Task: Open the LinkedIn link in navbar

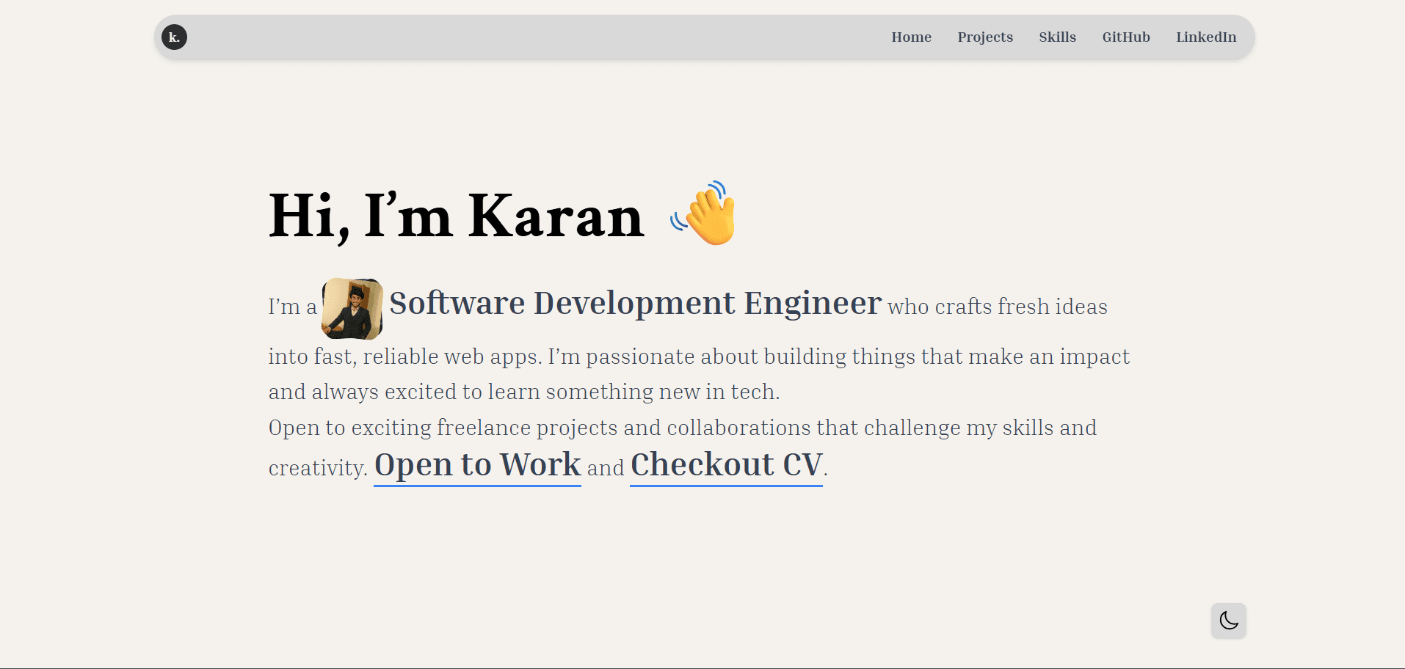Action: coord(1205,37)
